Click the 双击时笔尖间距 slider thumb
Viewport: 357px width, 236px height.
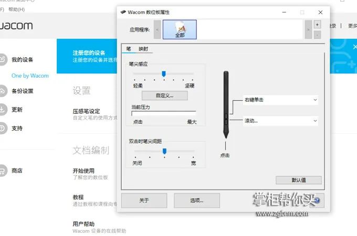point(164,151)
